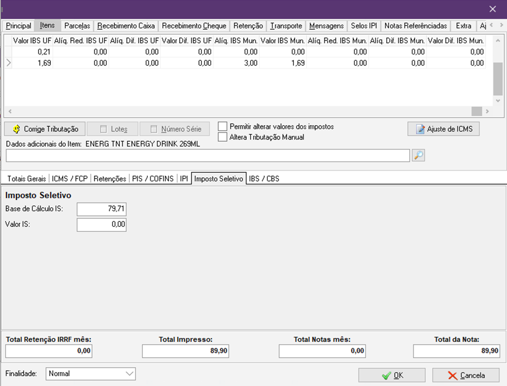The image size is (507, 386).
Task: Click grid horizontal scrollbar right arrow
Action: click(487, 111)
